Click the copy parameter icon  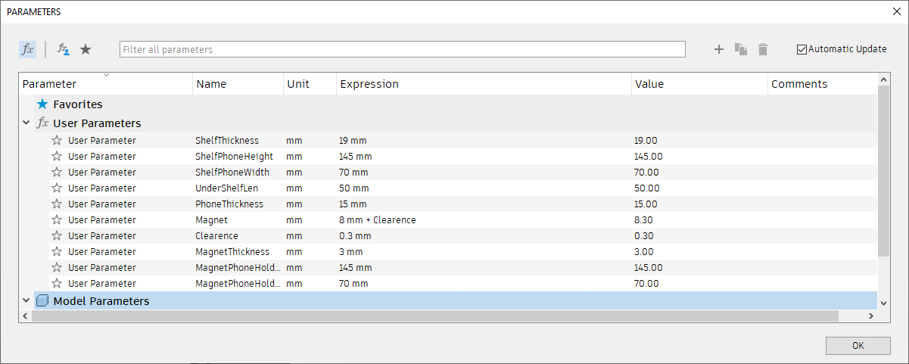(741, 49)
